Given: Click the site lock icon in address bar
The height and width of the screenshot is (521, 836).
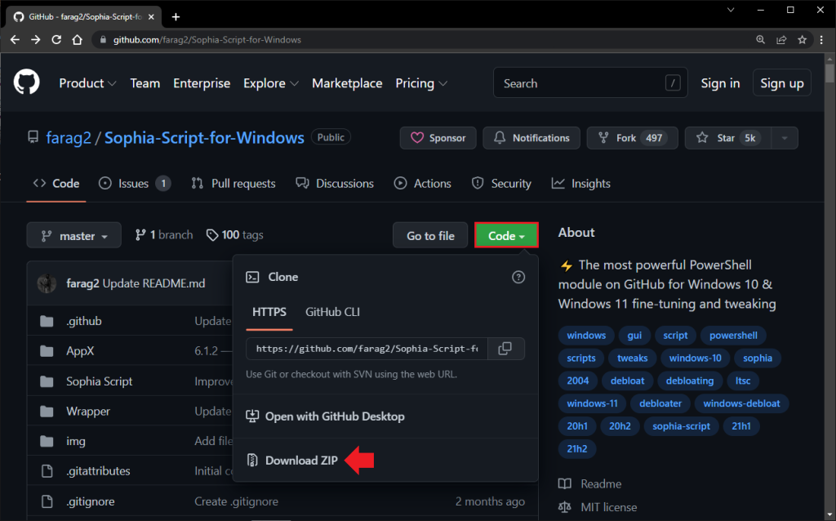Looking at the screenshot, I should 104,40.
